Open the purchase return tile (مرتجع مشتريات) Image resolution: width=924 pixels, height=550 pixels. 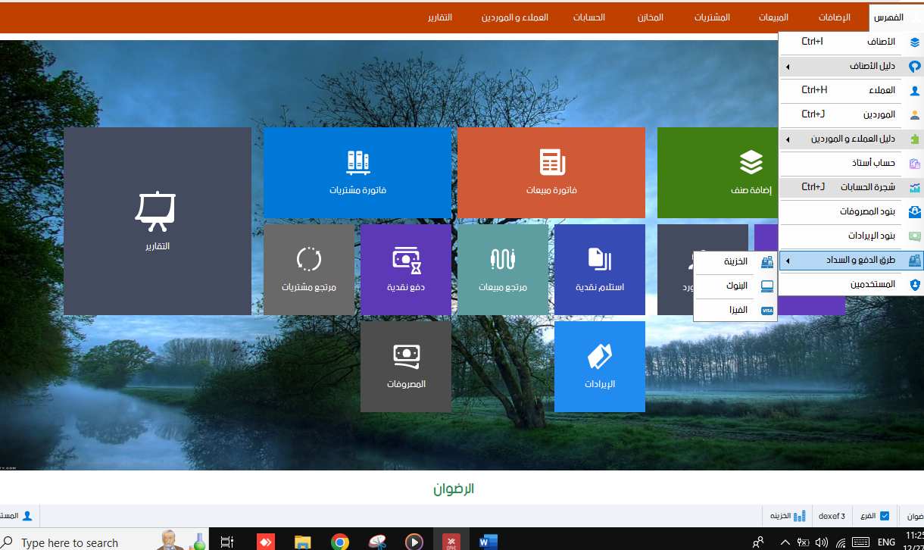point(308,269)
